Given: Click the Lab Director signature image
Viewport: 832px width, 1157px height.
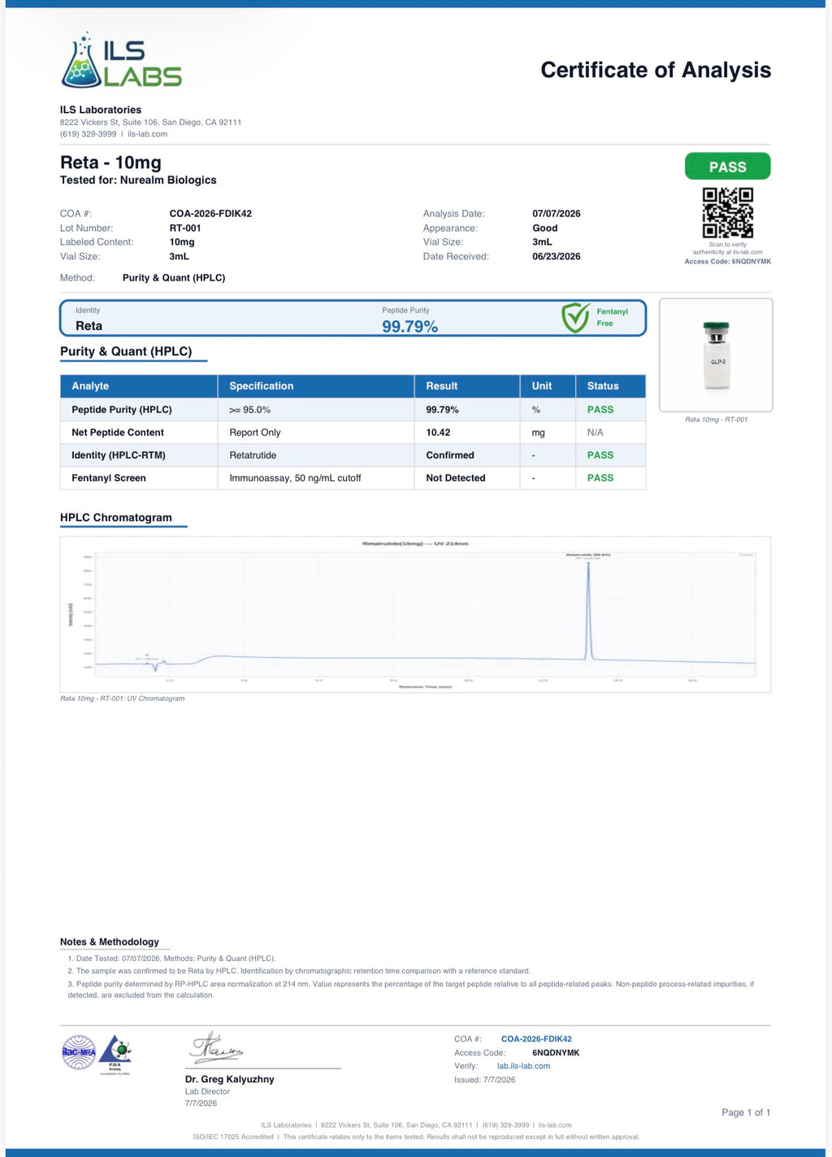Looking at the screenshot, I should [217, 1048].
